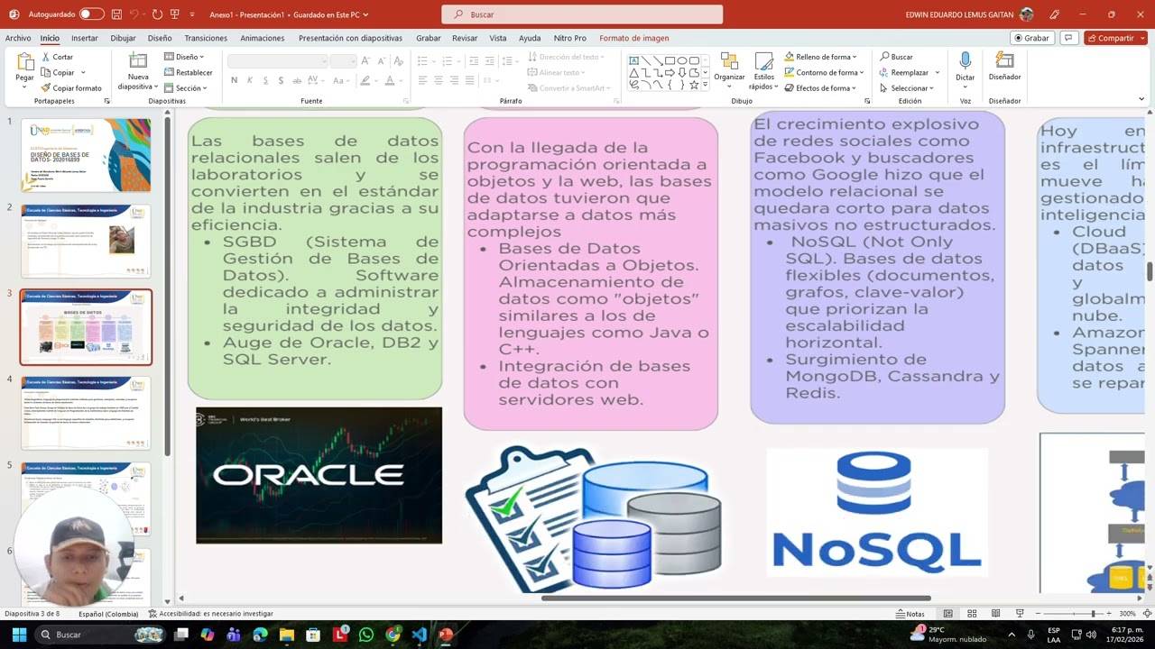Open the Archivo tab
This screenshot has height=649, width=1155.
click(x=18, y=38)
